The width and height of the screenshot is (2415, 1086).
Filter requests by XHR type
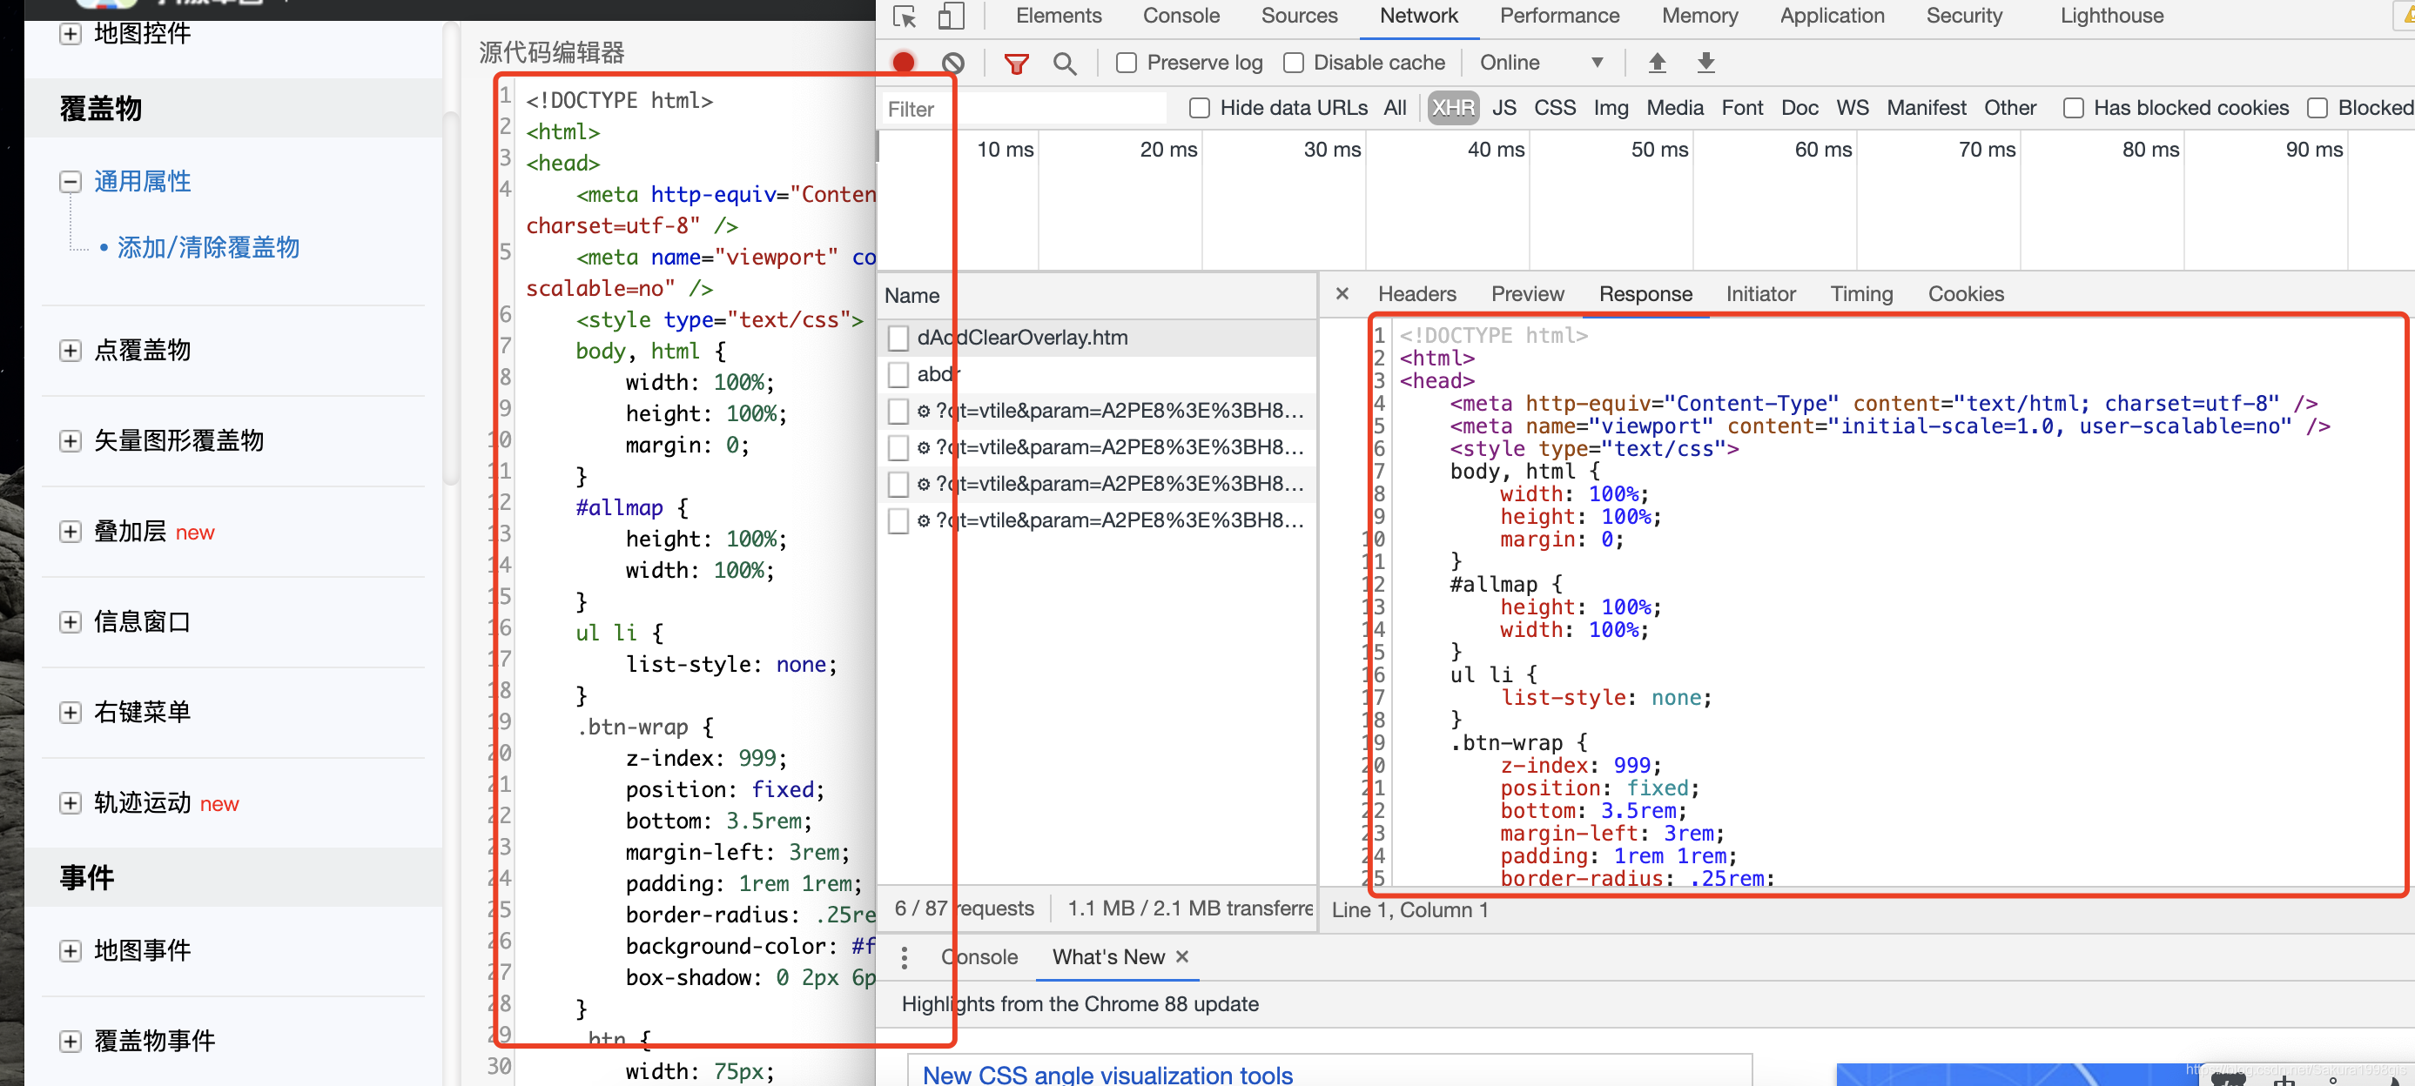point(1452,108)
